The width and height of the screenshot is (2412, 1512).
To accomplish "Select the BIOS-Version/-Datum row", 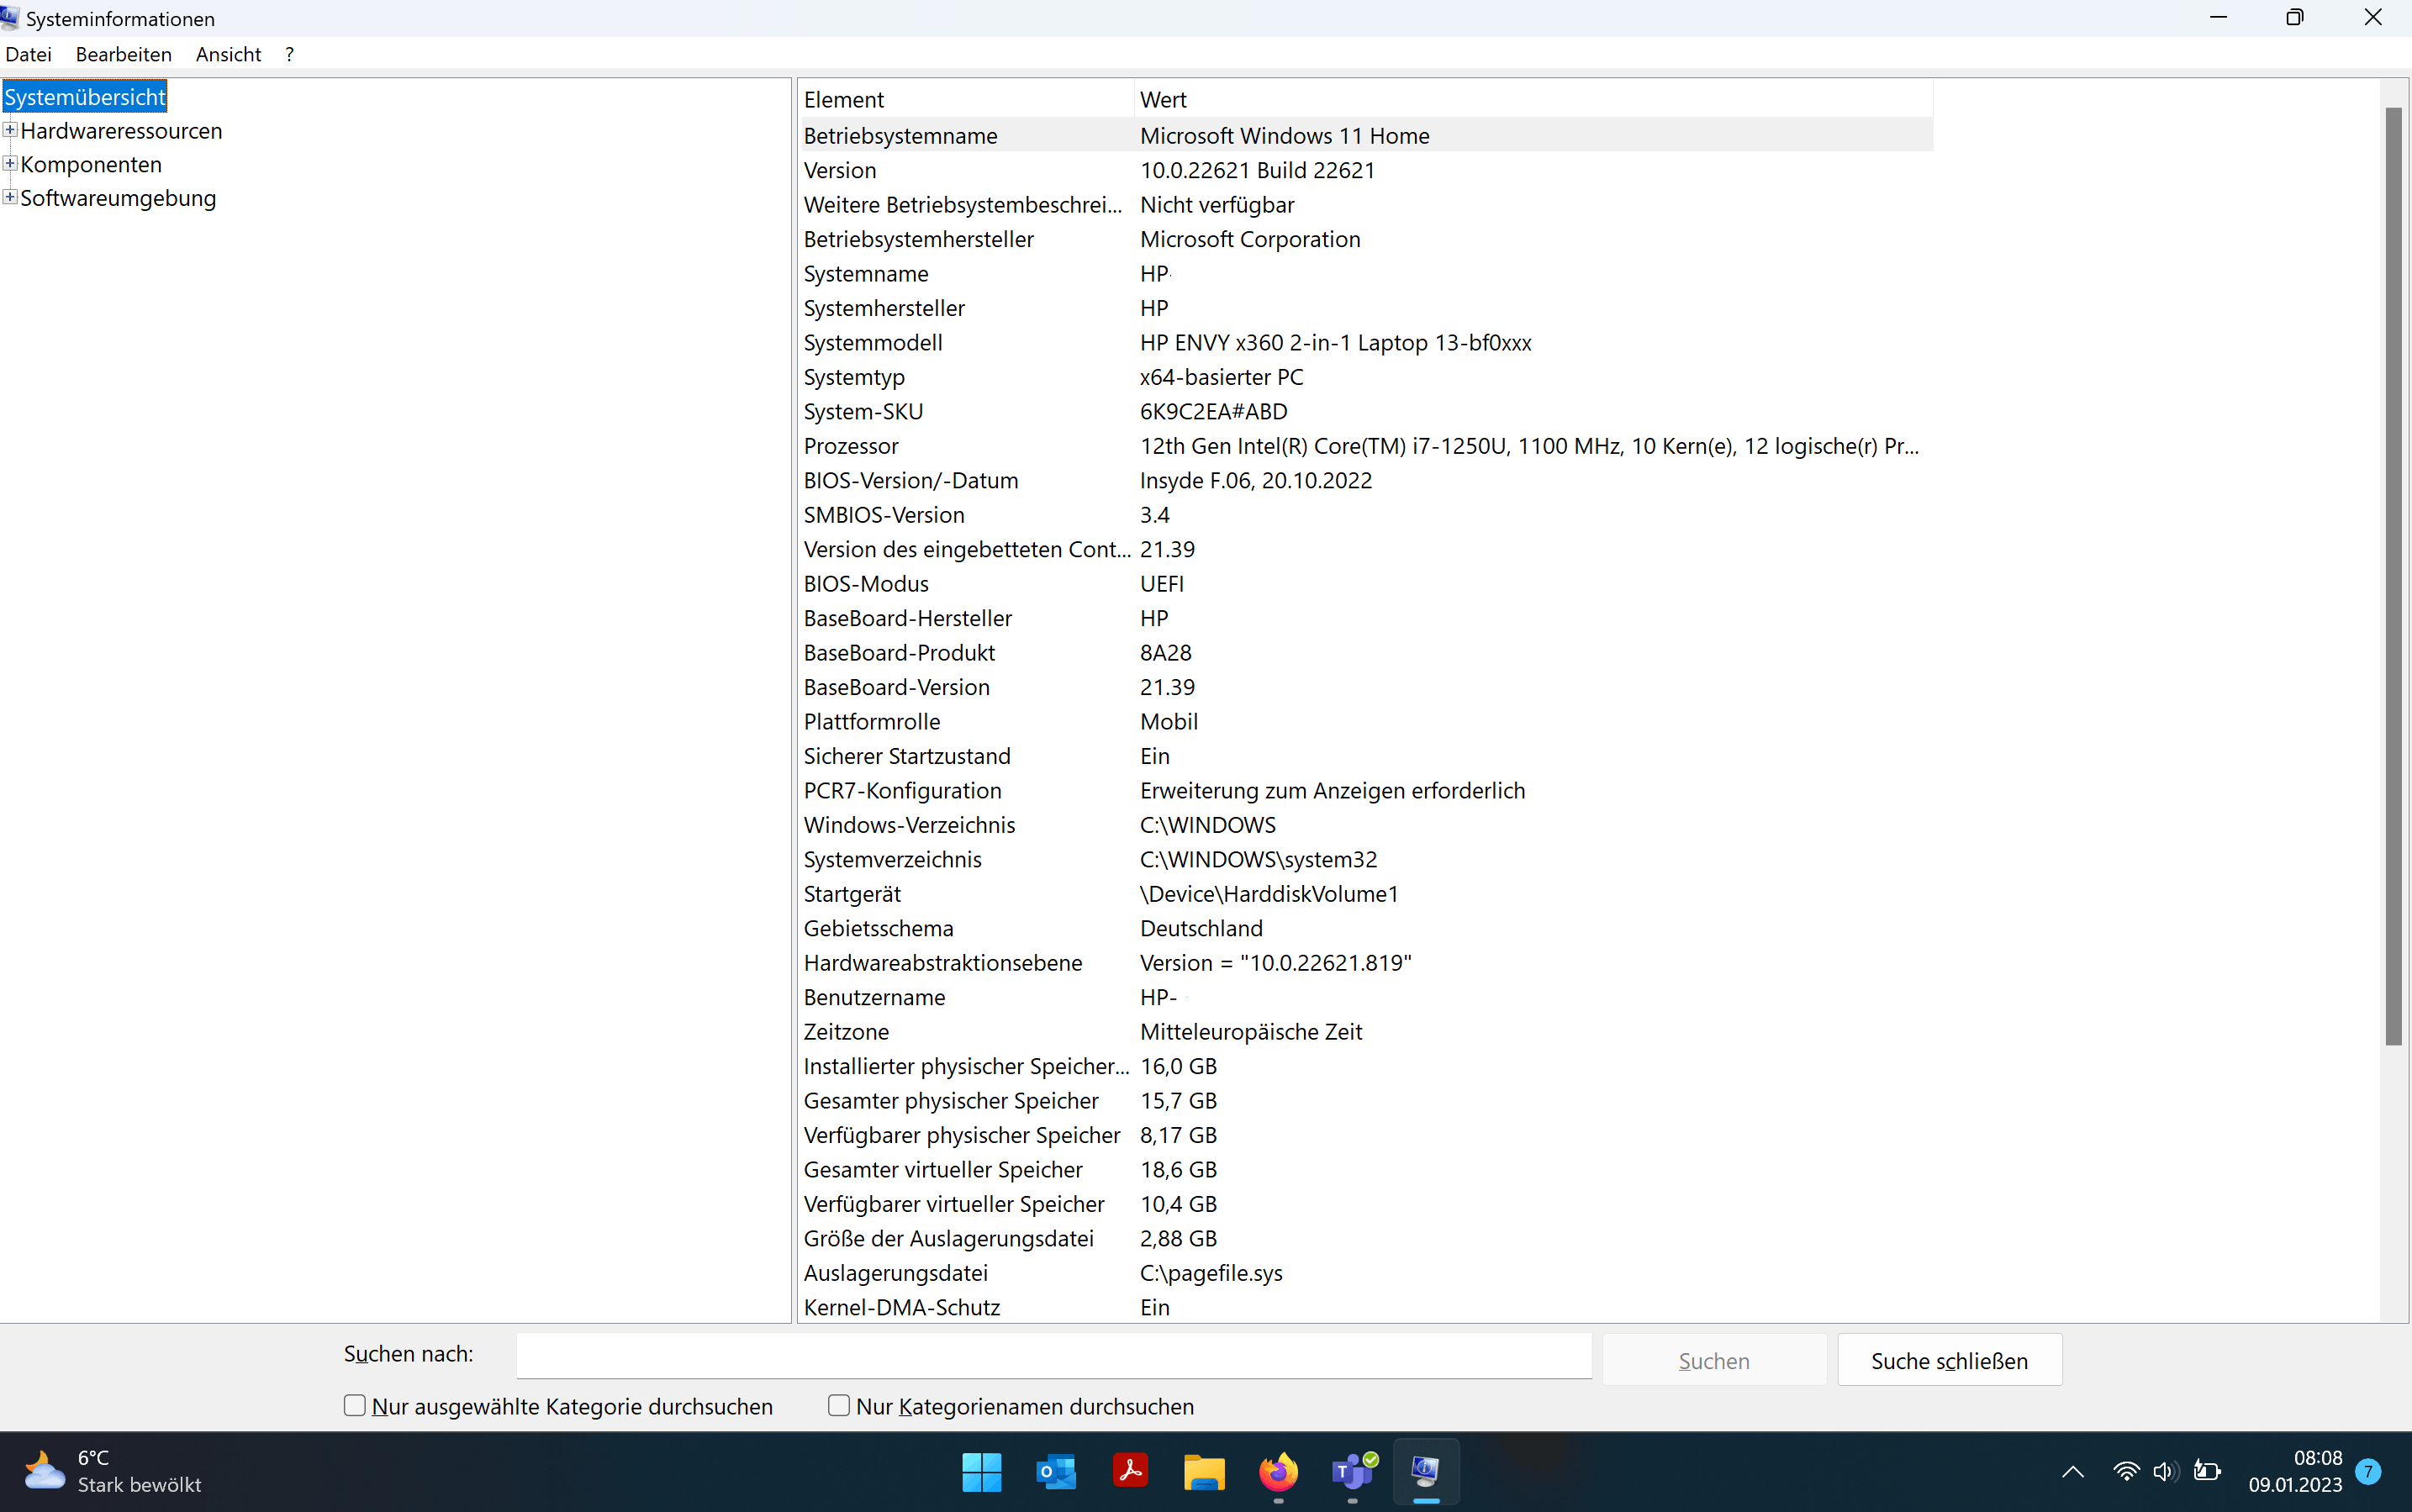I will 1366,480.
